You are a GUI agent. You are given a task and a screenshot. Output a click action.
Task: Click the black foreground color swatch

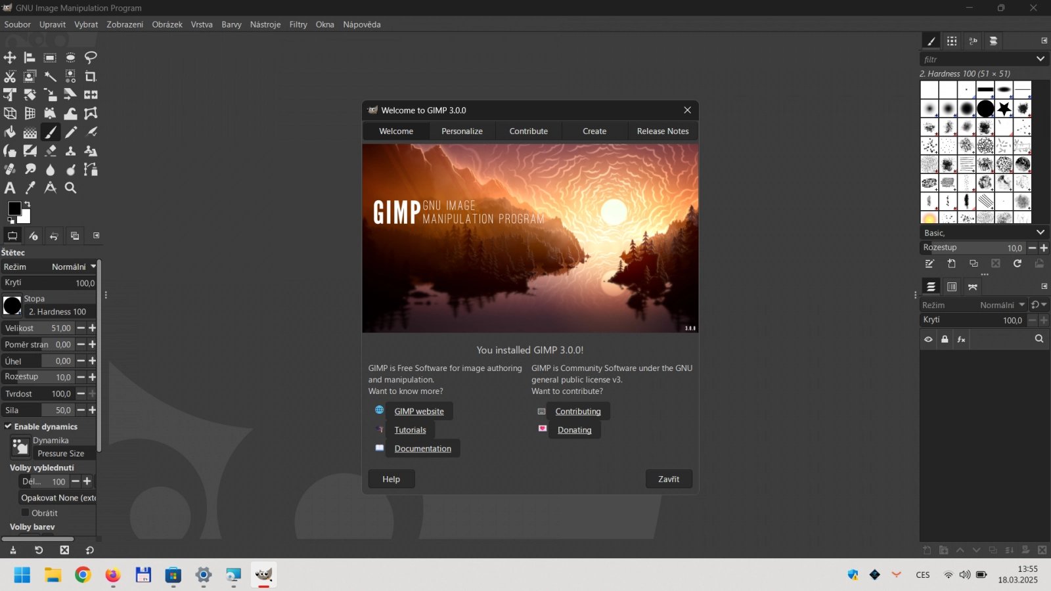coord(13,208)
